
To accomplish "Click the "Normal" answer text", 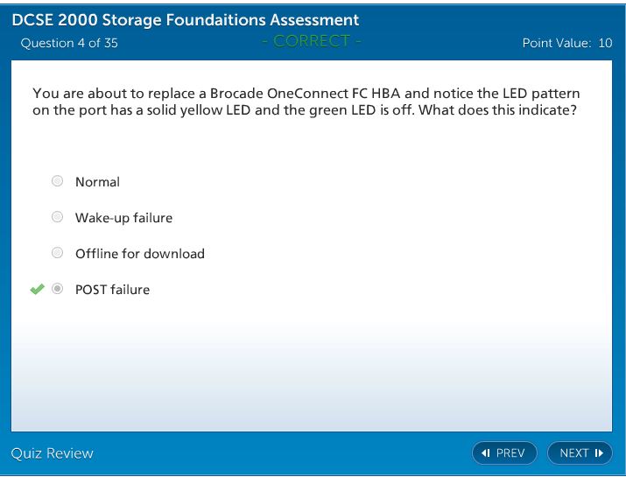I will [97, 182].
